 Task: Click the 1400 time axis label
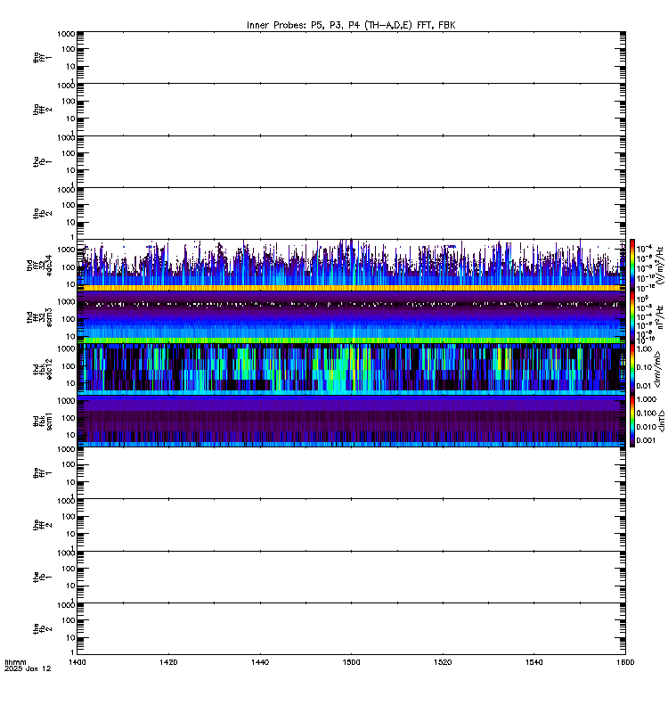[x=77, y=662]
